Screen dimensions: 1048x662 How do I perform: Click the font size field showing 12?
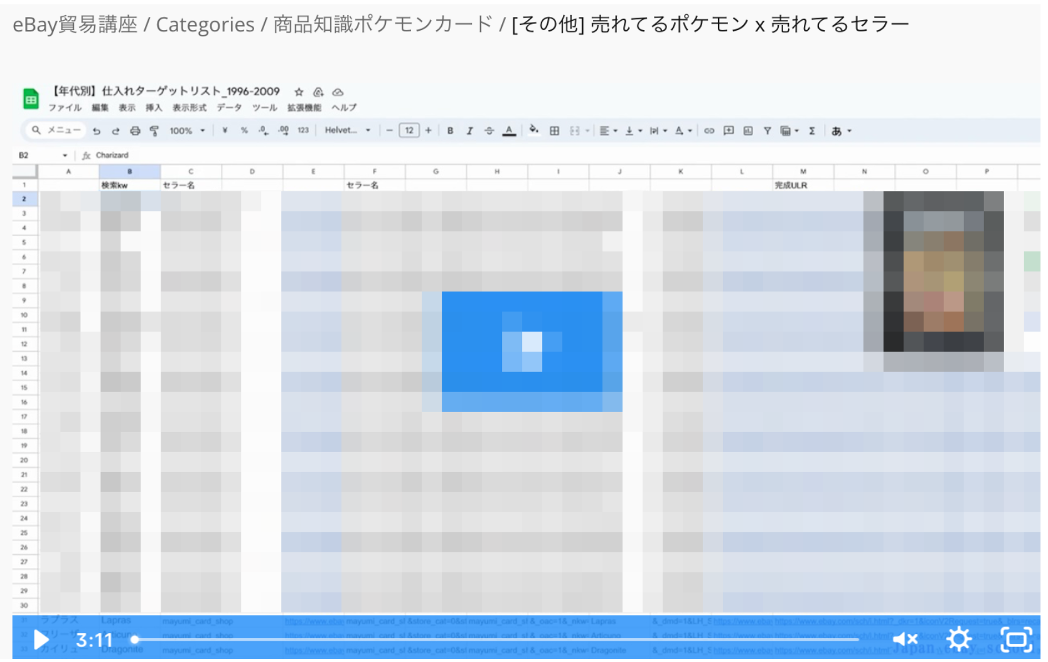tap(409, 130)
